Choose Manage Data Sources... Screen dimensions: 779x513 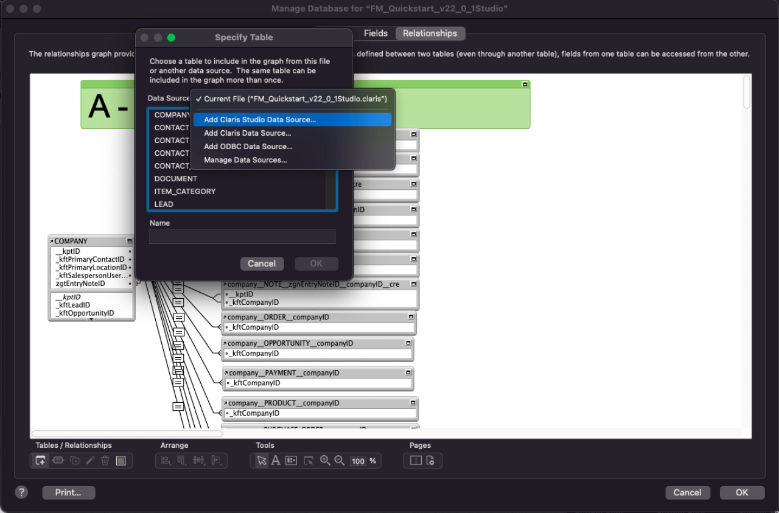tap(292, 160)
